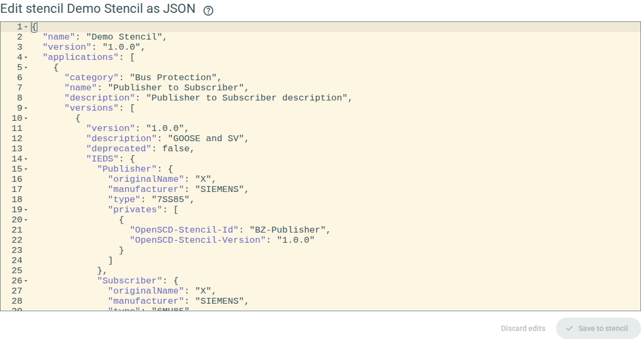The width and height of the screenshot is (641, 339).
Task: Click the checkmark on Save to stencil
Action: click(x=569, y=328)
